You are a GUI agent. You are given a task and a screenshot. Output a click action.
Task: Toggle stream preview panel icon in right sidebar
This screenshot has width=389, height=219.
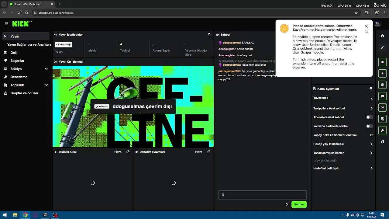pyautogui.click(x=382, y=62)
